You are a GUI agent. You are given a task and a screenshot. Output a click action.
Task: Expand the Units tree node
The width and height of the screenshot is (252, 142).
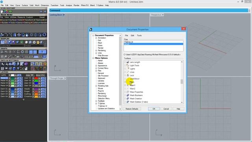pyautogui.click(x=96, y=53)
